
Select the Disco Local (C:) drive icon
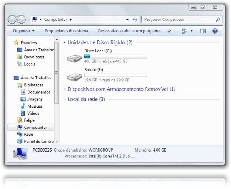point(74,59)
